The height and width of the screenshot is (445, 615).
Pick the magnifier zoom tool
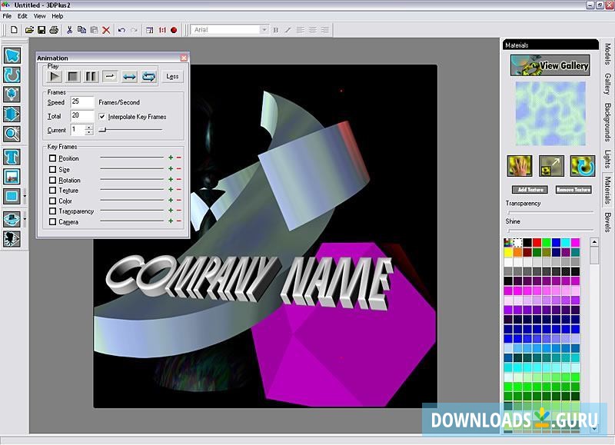click(12, 134)
